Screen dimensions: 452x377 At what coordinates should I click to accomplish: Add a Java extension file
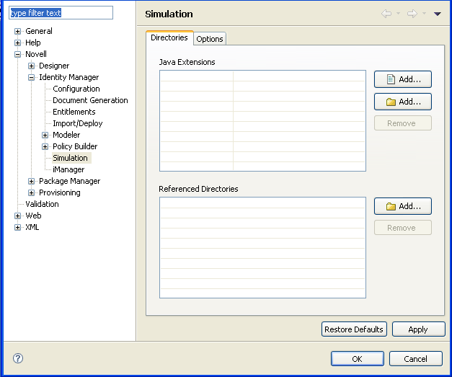pyautogui.click(x=403, y=79)
